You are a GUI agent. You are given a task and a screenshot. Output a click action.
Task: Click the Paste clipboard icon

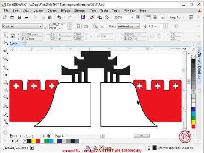(50, 17)
